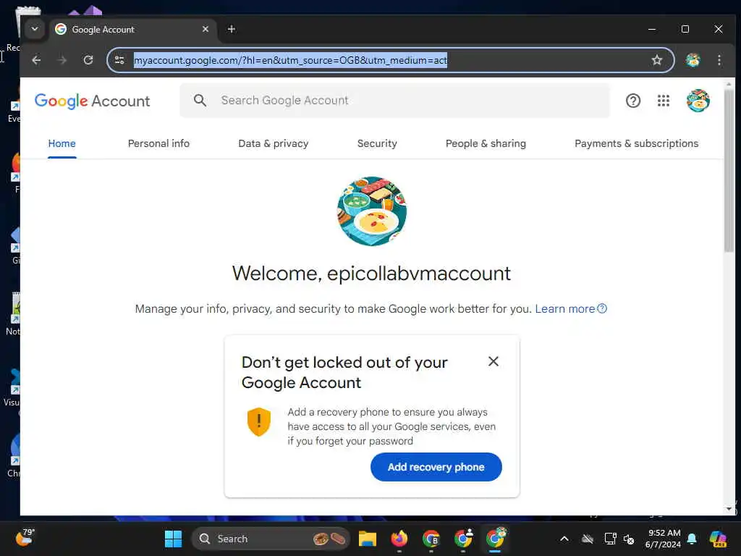Screen dimensions: 741x556
Task: Click the network display tray icon
Action: 610,539
